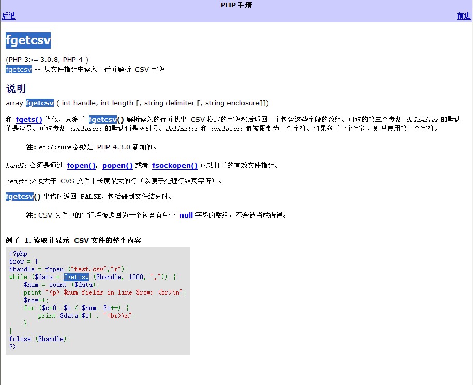Click the italic word handle in the description
This screenshot has height=385, width=473.
(x=17, y=165)
